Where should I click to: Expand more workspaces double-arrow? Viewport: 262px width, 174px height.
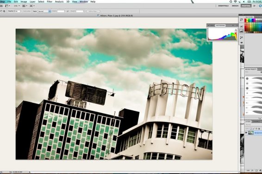point(254,6)
